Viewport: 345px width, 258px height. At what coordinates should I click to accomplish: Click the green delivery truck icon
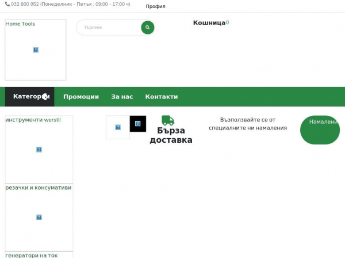(168, 120)
